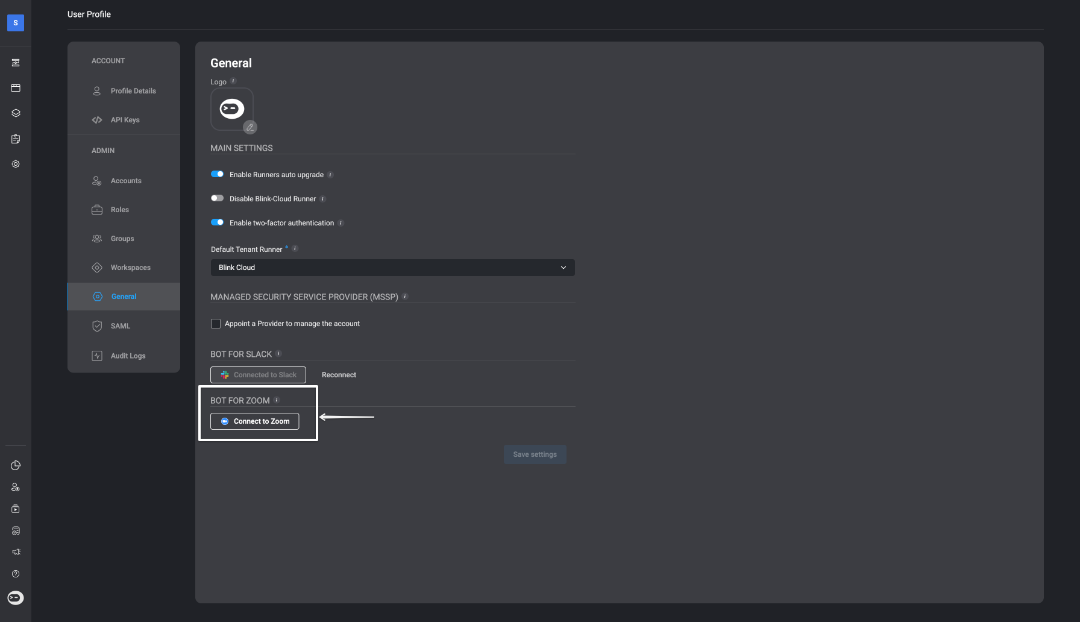Click the MAIN SETTINGS heading text
1080x622 pixels.
pyautogui.click(x=242, y=148)
